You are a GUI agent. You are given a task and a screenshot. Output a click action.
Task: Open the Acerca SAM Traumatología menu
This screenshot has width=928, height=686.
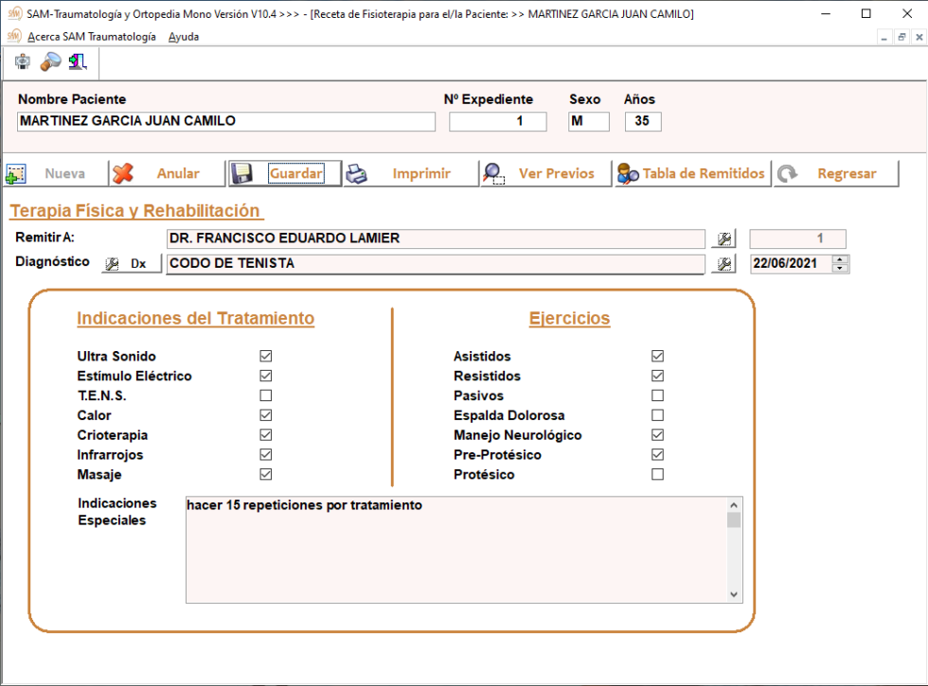click(91, 37)
